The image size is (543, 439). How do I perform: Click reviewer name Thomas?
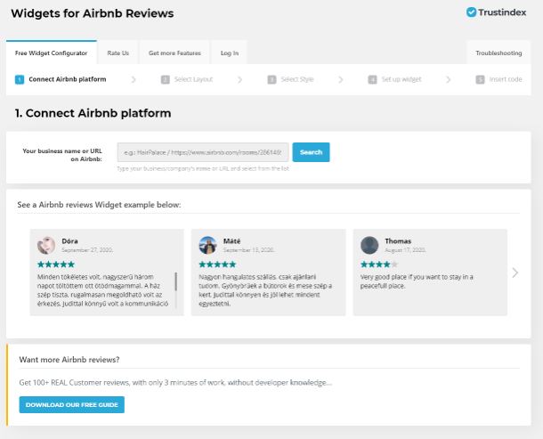(x=398, y=240)
